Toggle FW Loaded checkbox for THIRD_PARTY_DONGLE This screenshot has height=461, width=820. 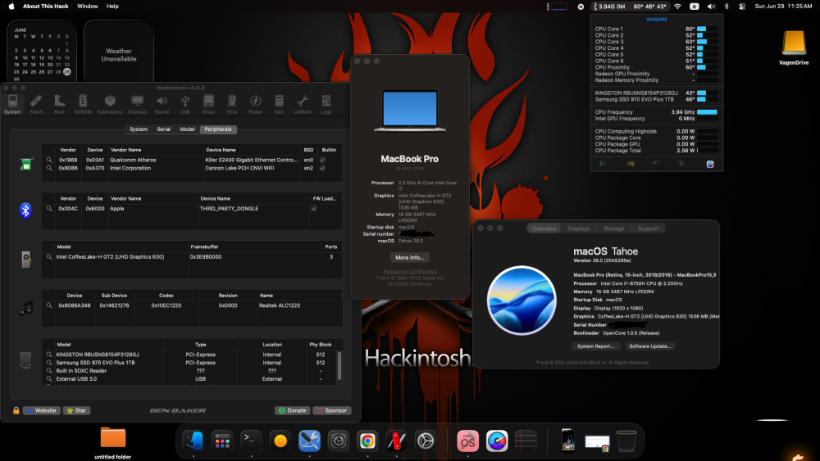[314, 208]
